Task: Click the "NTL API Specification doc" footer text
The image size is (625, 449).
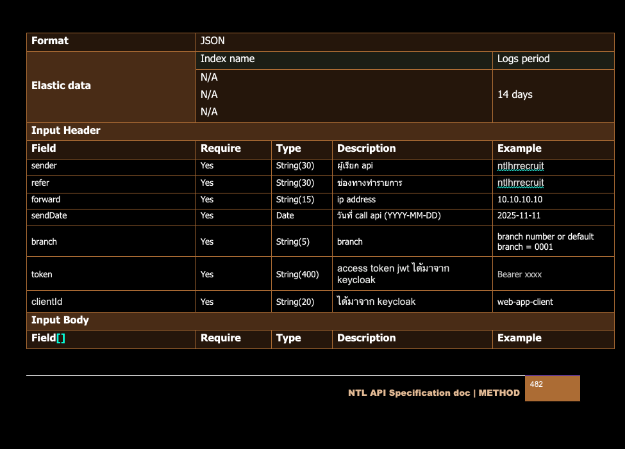Action: (409, 393)
